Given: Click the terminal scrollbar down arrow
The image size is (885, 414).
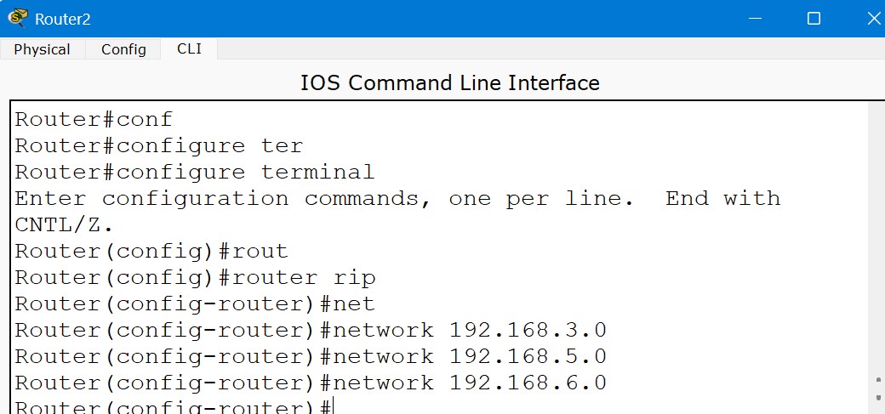Looking at the screenshot, I should [877, 397].
